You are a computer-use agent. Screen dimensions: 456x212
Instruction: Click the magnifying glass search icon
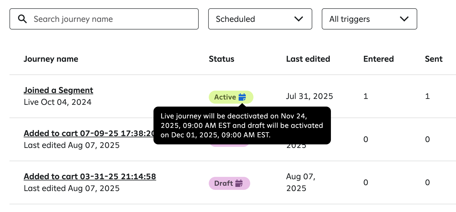[x=22, y=19]
